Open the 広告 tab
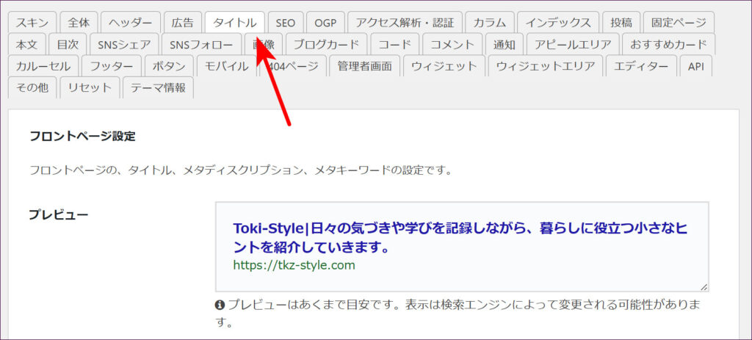 coord(181,23)
